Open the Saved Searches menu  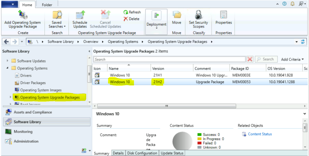(57, 20)
